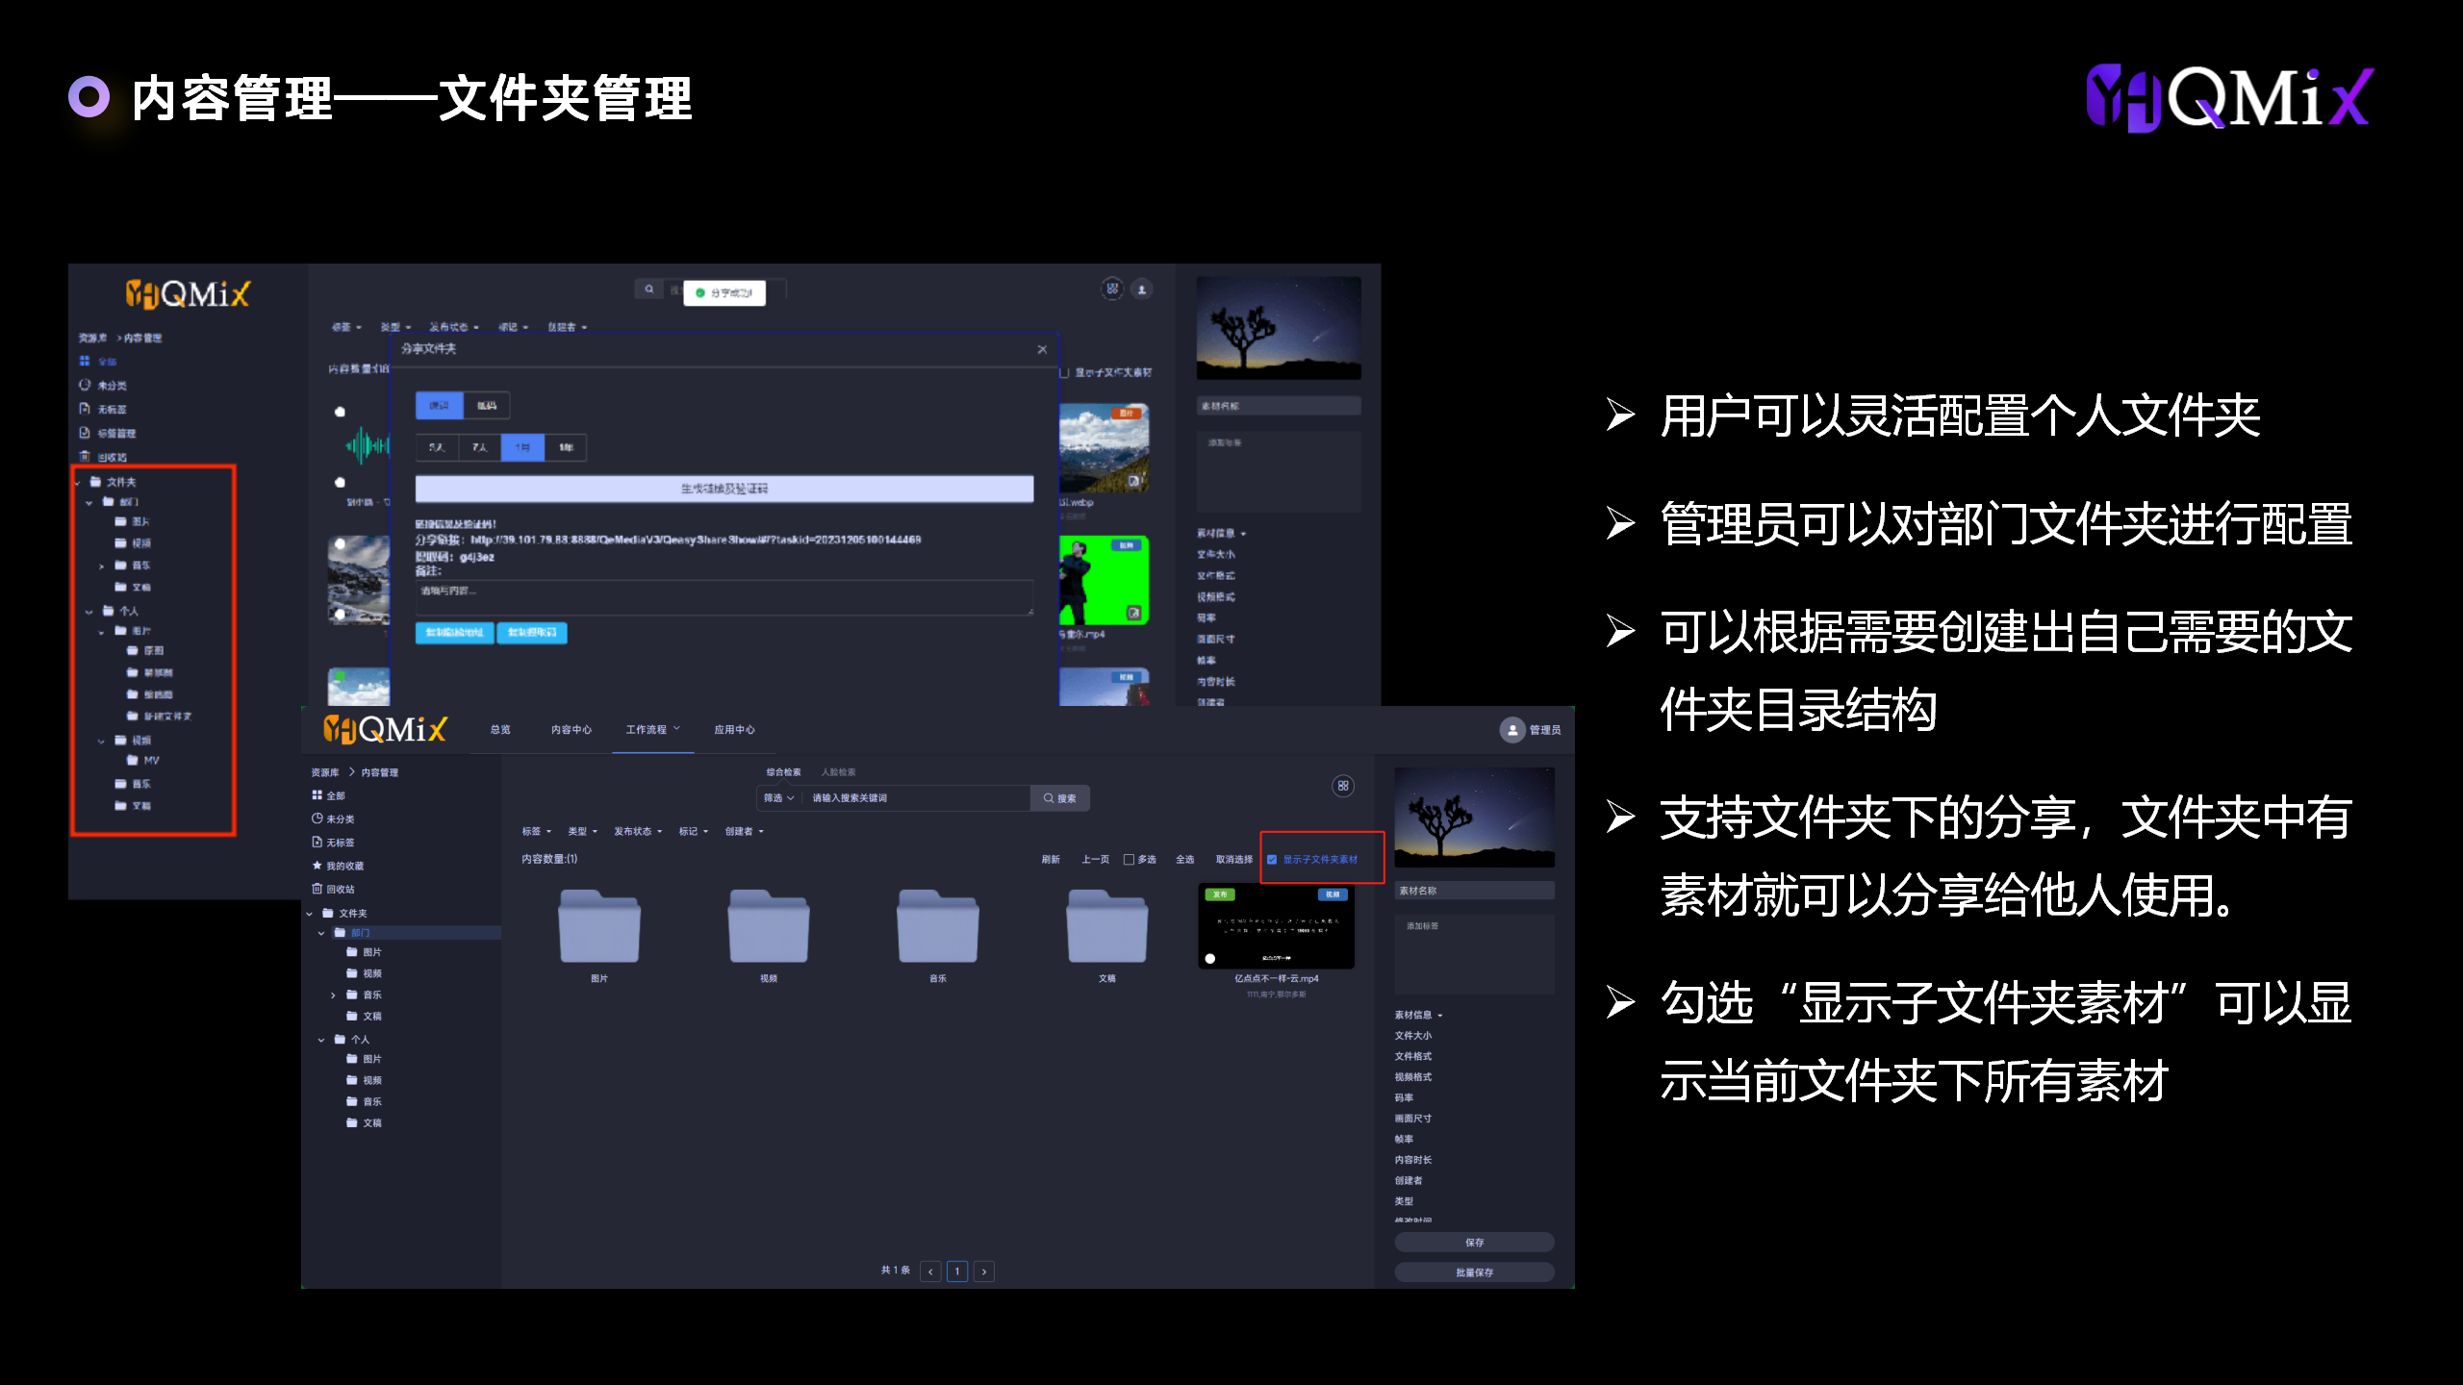2463x1385 pixels.
Task: Toggle the selection circle on 亿点点不一样-云.mp4 thumbnail
Action: (x=1210, y=958)
